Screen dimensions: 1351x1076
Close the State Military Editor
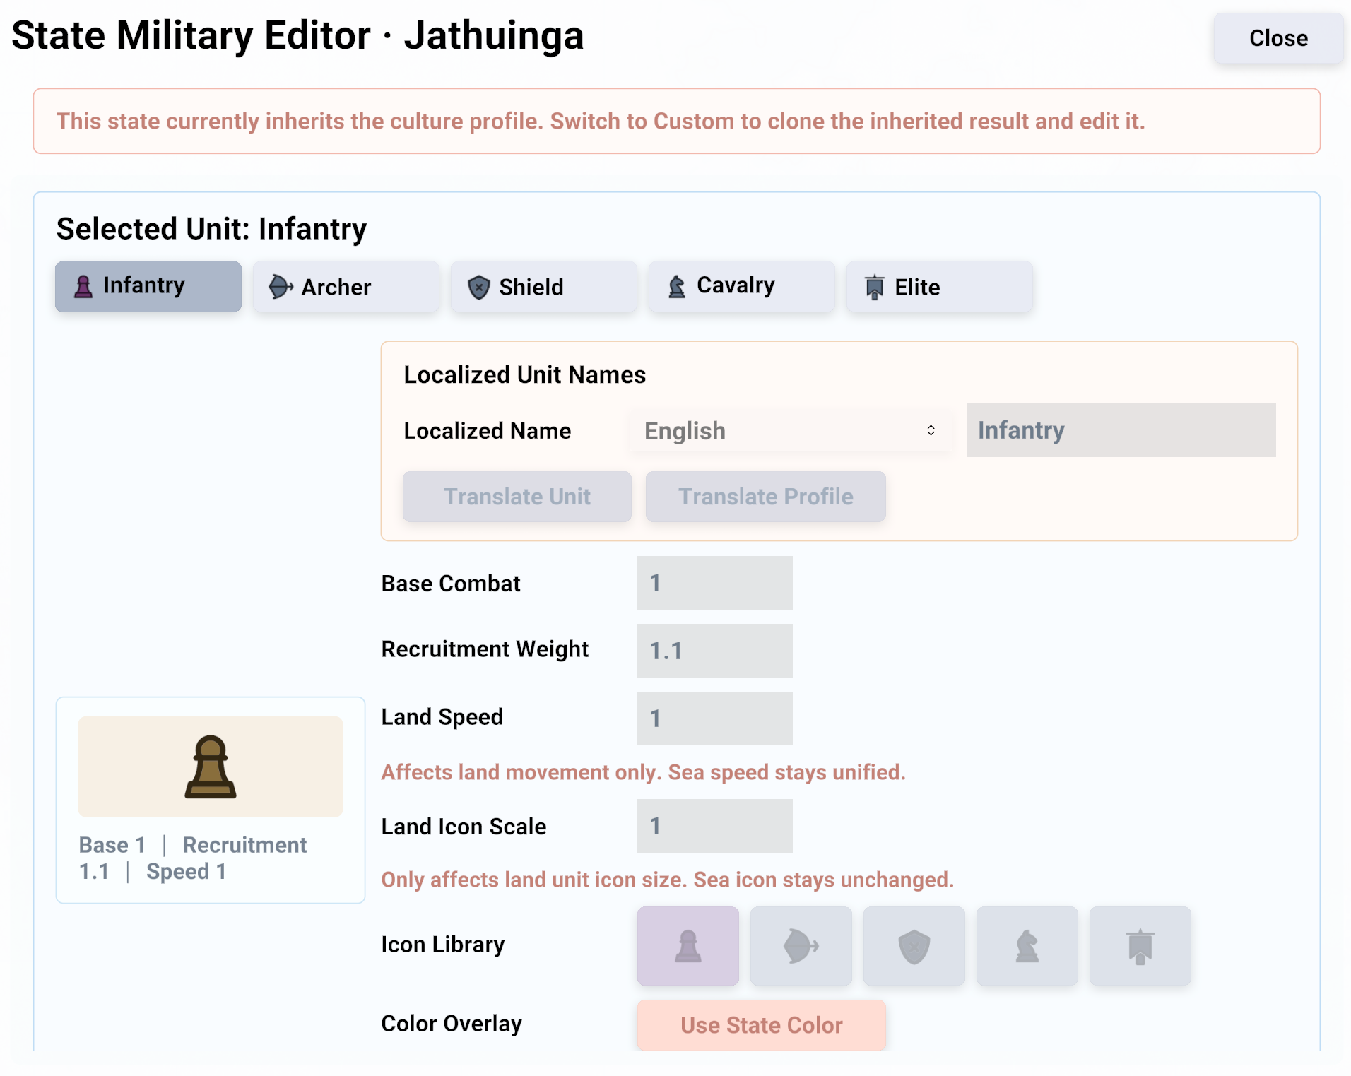click(x=1278, y=38)
